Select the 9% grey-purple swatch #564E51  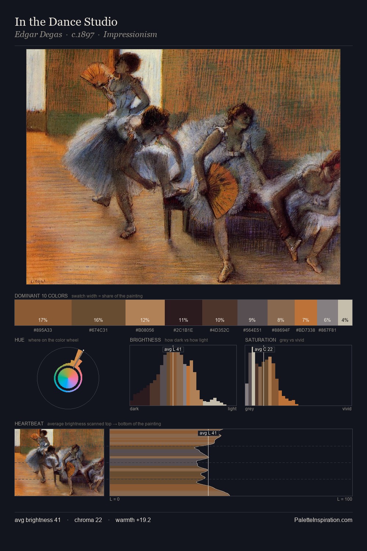point(252,313)
